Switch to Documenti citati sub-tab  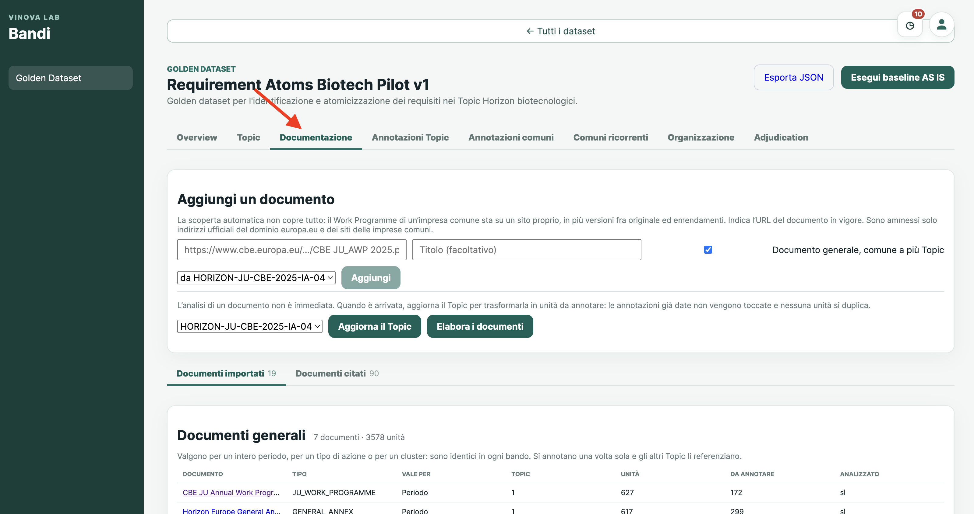click(x=337, y=373)
